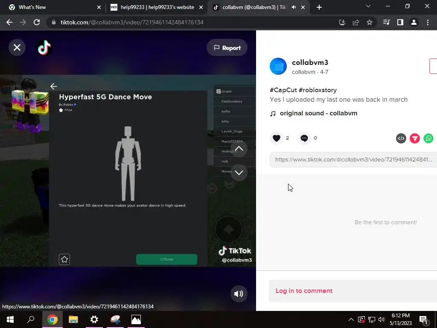Mute the video sound
The width and height of the screenshot is (437, 328).
(x=239, y=293)
